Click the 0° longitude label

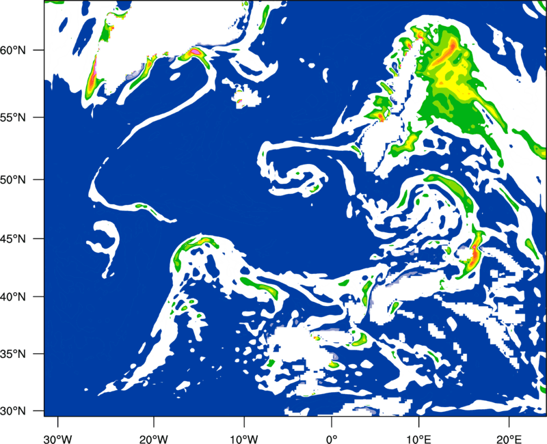coord(332,439)
